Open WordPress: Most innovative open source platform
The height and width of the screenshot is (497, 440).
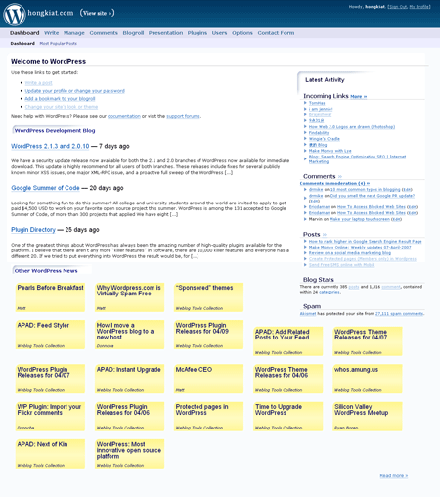point(129,454)
